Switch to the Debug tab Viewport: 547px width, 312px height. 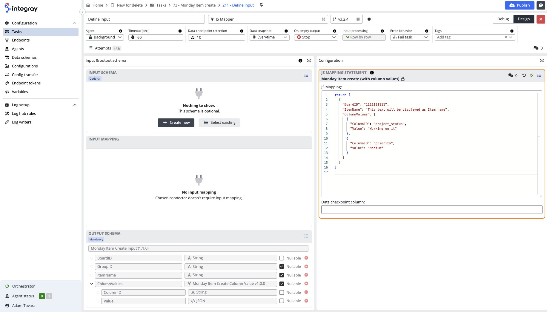click(x=503, y=19)
